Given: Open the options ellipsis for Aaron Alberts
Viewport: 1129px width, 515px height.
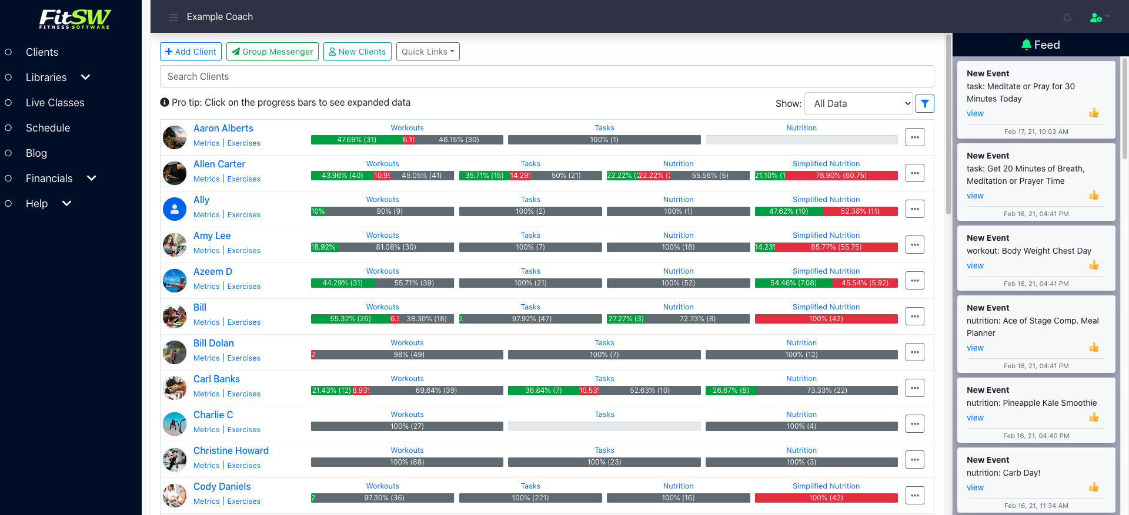Looking at the screenshot, I should pos(914,137).
